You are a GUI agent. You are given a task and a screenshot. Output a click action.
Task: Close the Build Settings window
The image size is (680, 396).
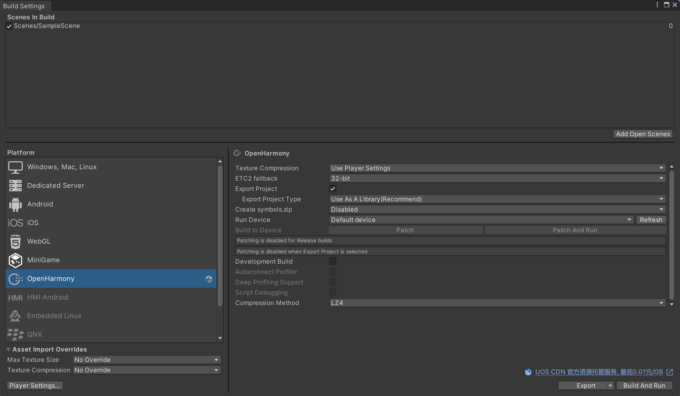click(675, 5)
